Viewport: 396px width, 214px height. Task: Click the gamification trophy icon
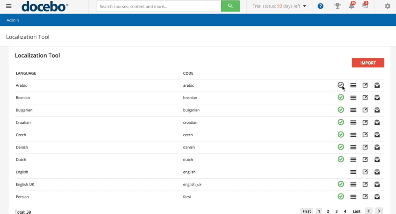(337, 6)
